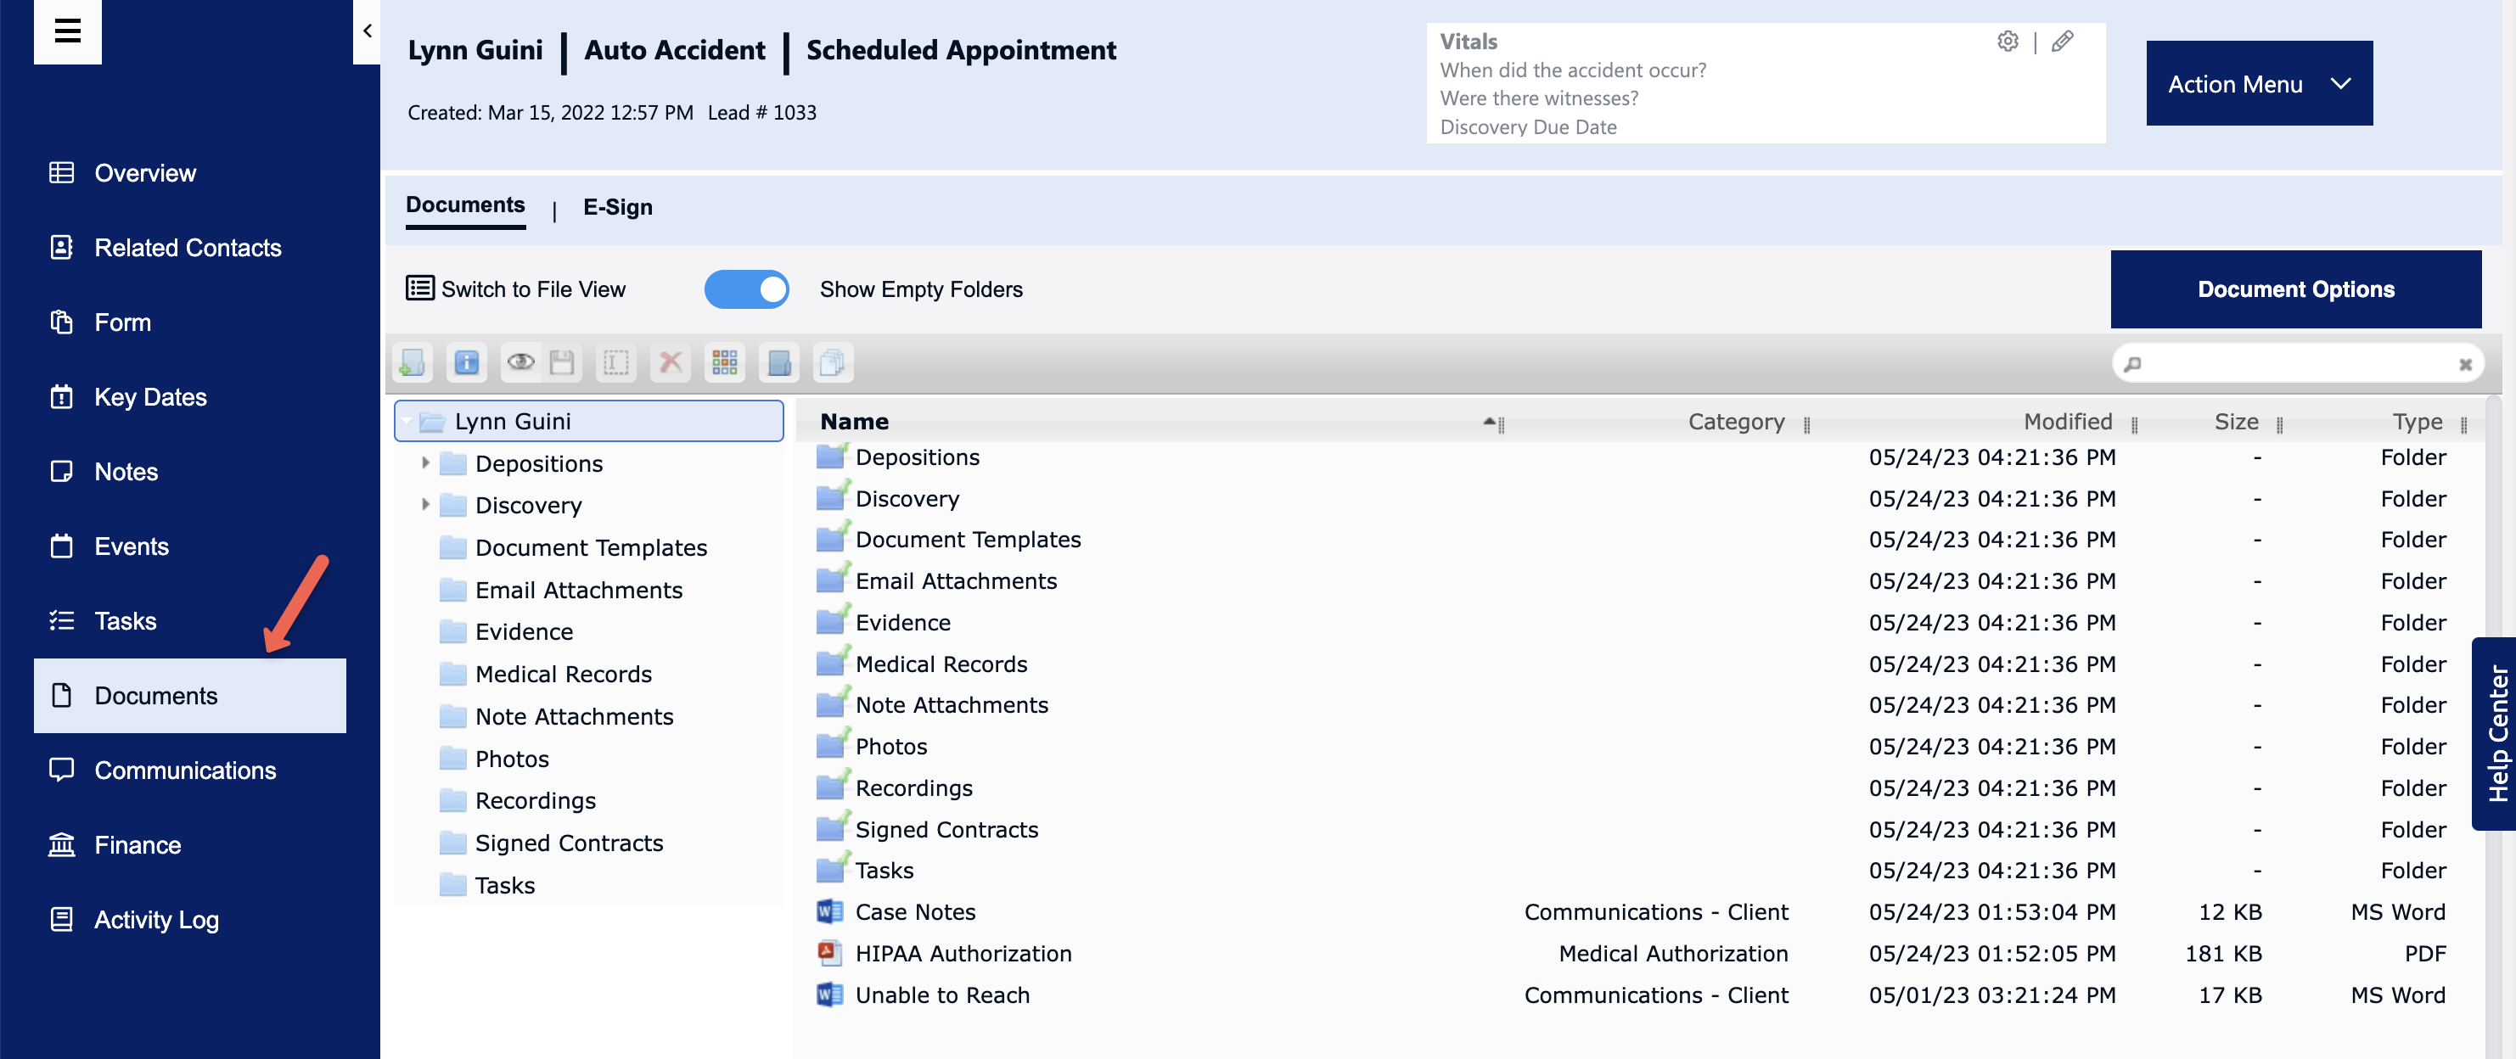Click the rename toolbar icon

[616, 362]
